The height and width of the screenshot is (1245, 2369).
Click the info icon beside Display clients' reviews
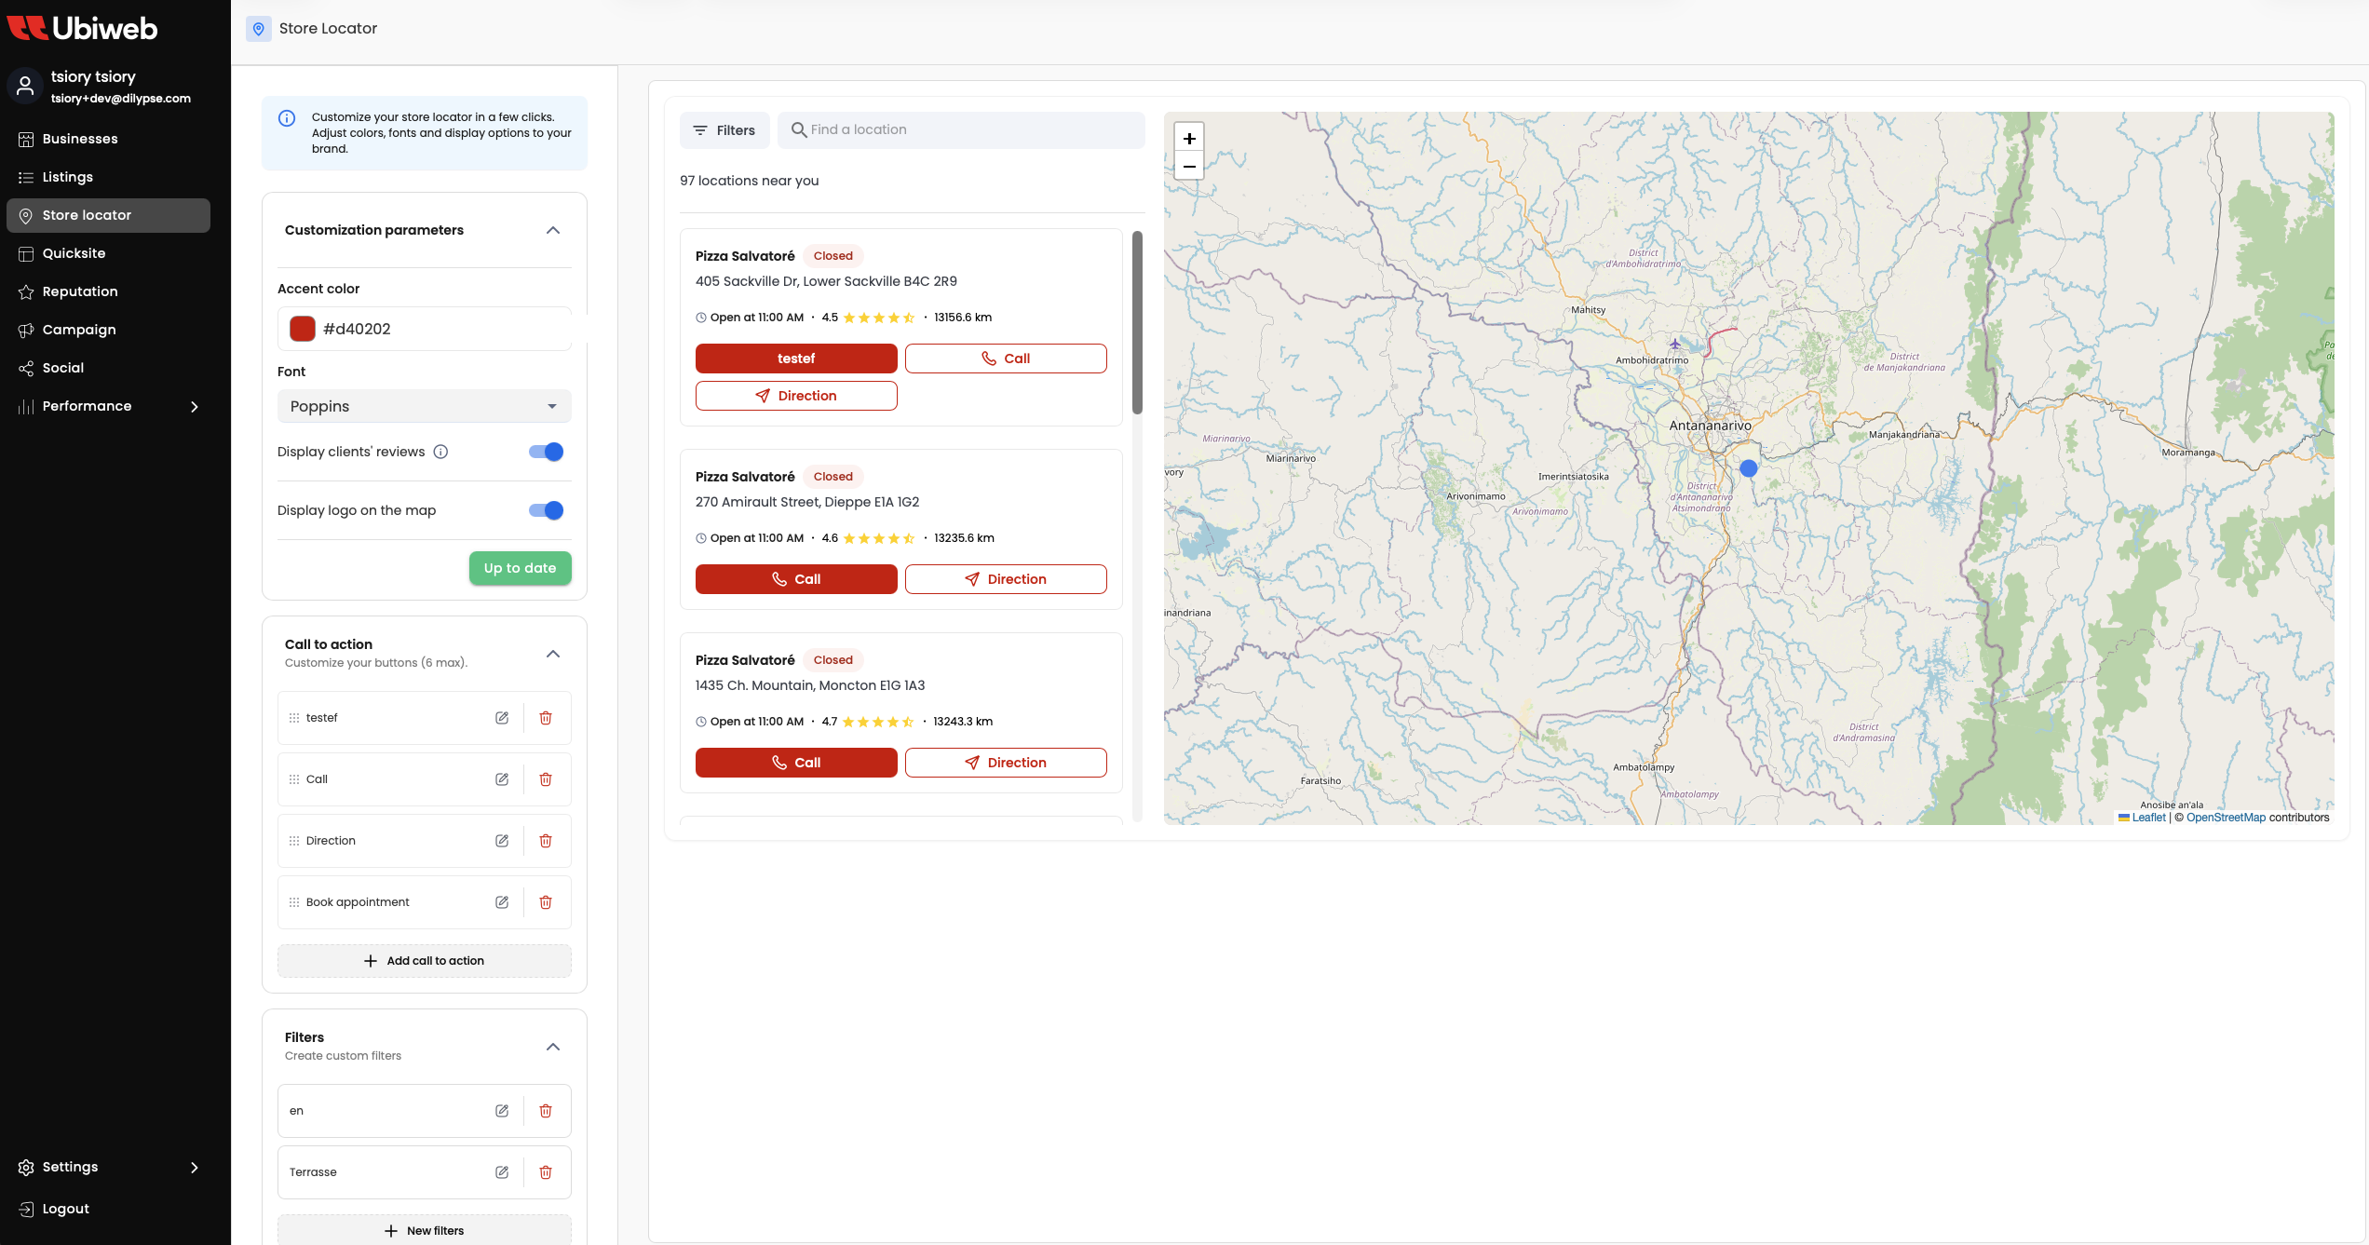click(441, 452)
